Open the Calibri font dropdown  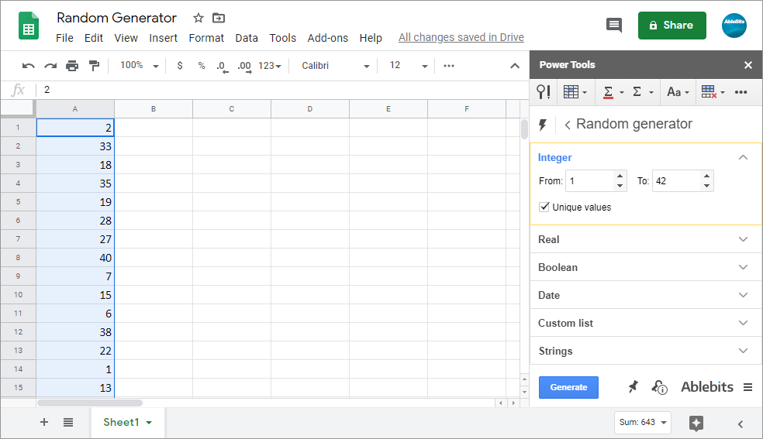pyautogui.click(x=336, y=66)
